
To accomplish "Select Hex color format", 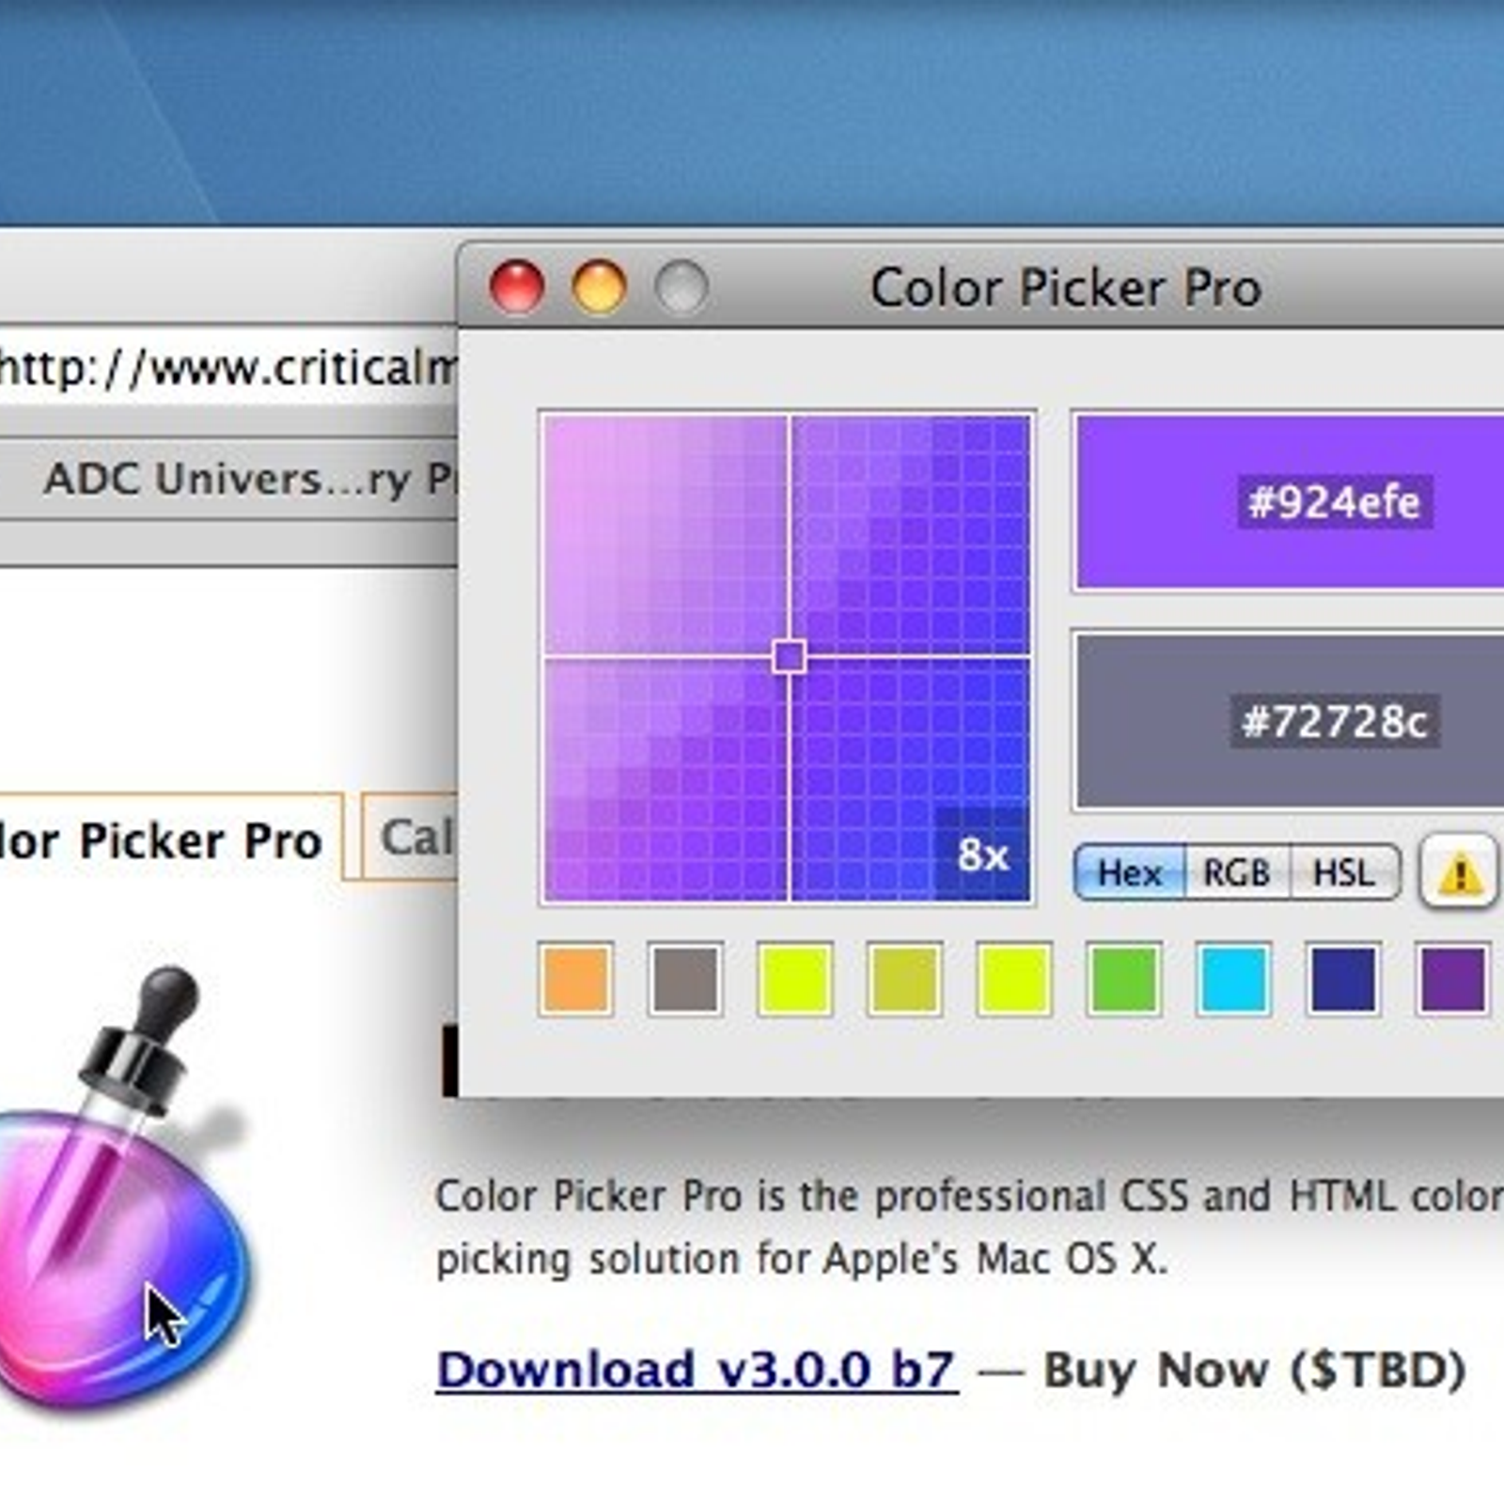I will coord(1130,873).
